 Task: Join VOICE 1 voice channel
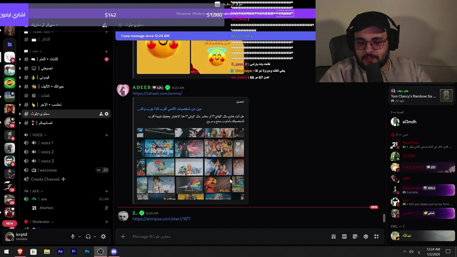(66, 143)
